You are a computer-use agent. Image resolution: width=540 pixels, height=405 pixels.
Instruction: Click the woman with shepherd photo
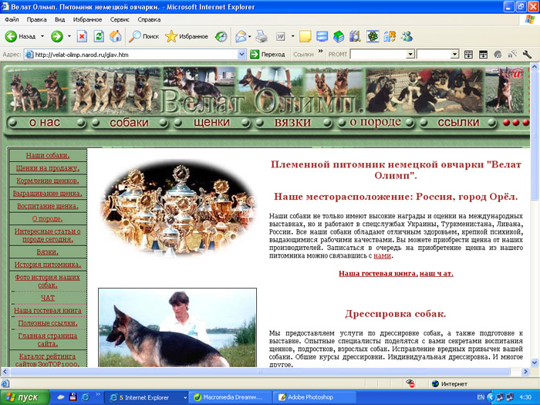[177, 328]
